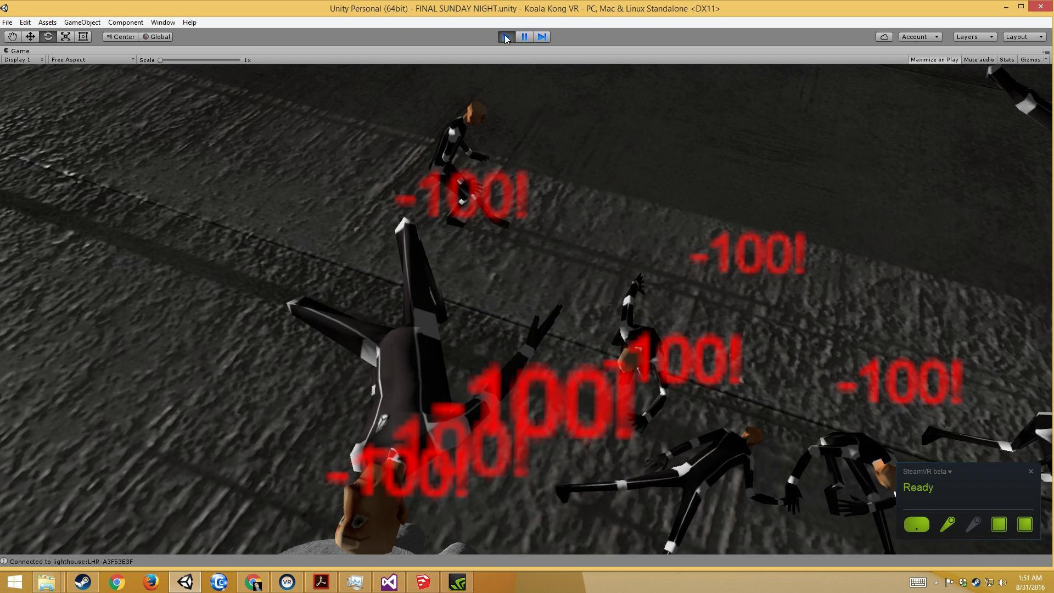Open the Display 1 dropdown

pos(23,60)
